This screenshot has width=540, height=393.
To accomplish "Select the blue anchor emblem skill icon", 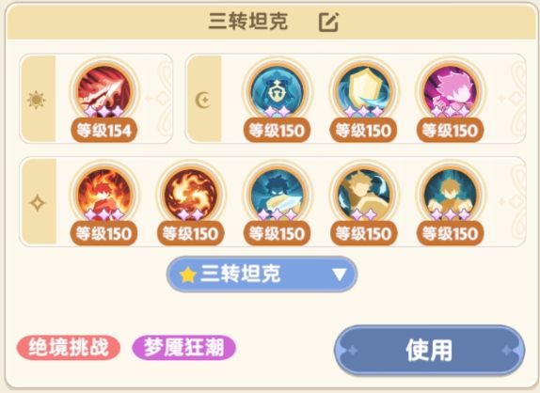I will 278,91.
